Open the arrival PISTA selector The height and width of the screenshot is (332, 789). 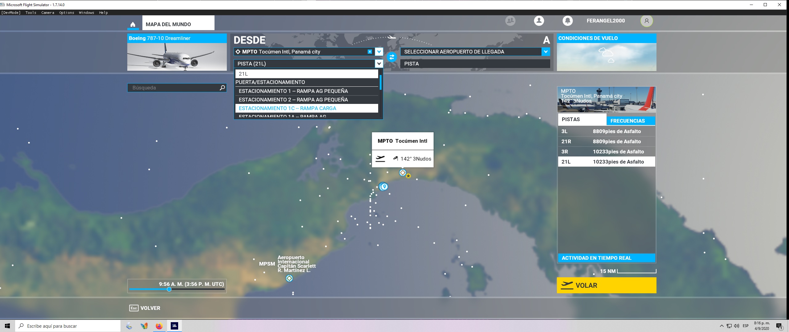click(x=475, y=64)
